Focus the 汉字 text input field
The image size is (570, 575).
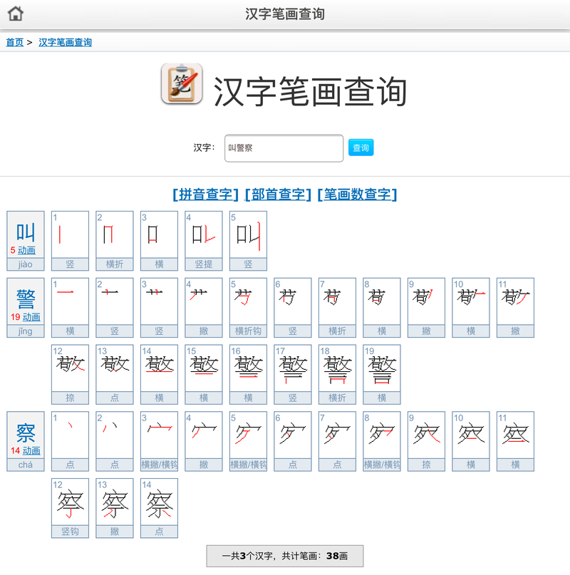[x=284, y=148]
